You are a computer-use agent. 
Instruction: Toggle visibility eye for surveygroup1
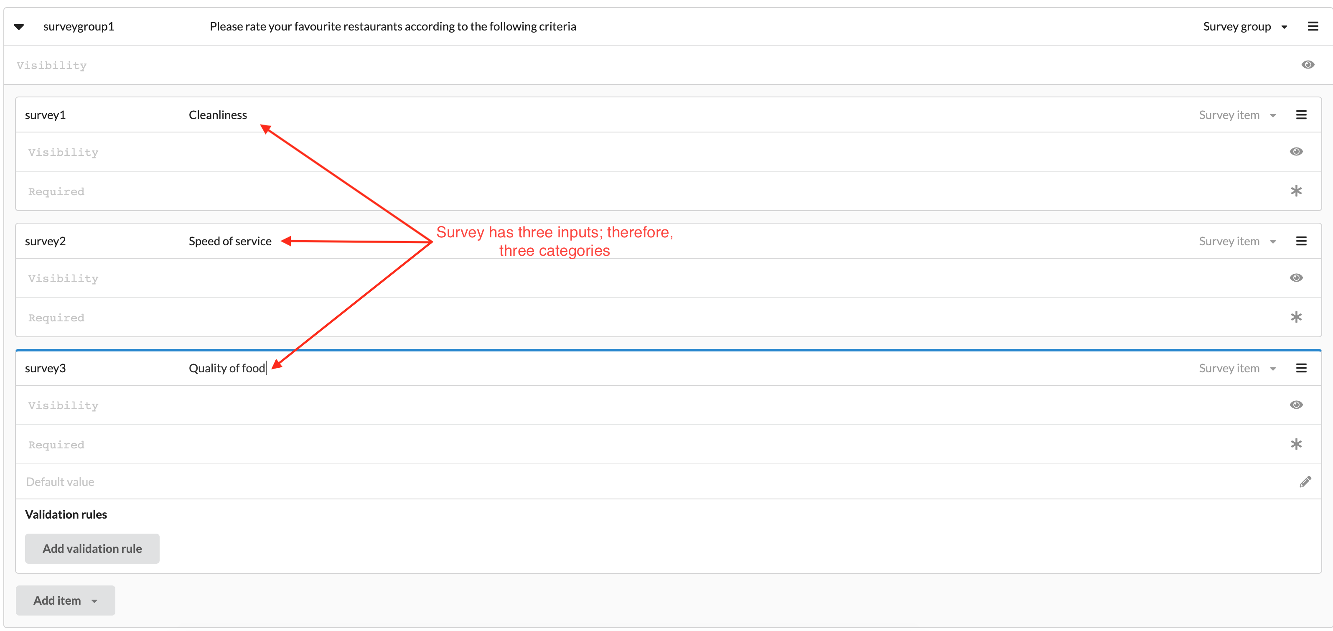(x=1308, y=65)
